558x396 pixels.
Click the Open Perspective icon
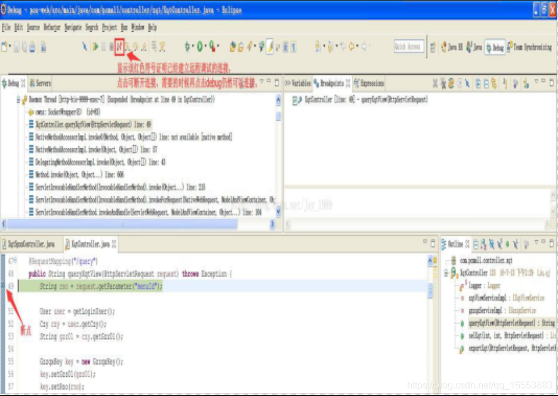(433, 47)
